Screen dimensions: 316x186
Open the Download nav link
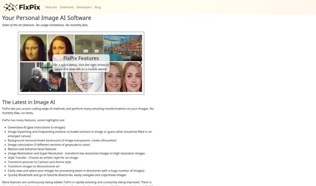[67, 7]
